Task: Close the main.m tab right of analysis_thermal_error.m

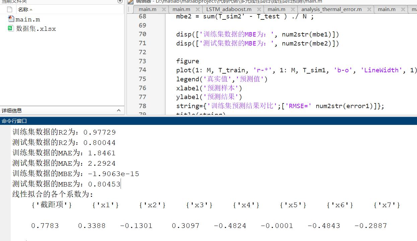Action: tap(403, 9)
